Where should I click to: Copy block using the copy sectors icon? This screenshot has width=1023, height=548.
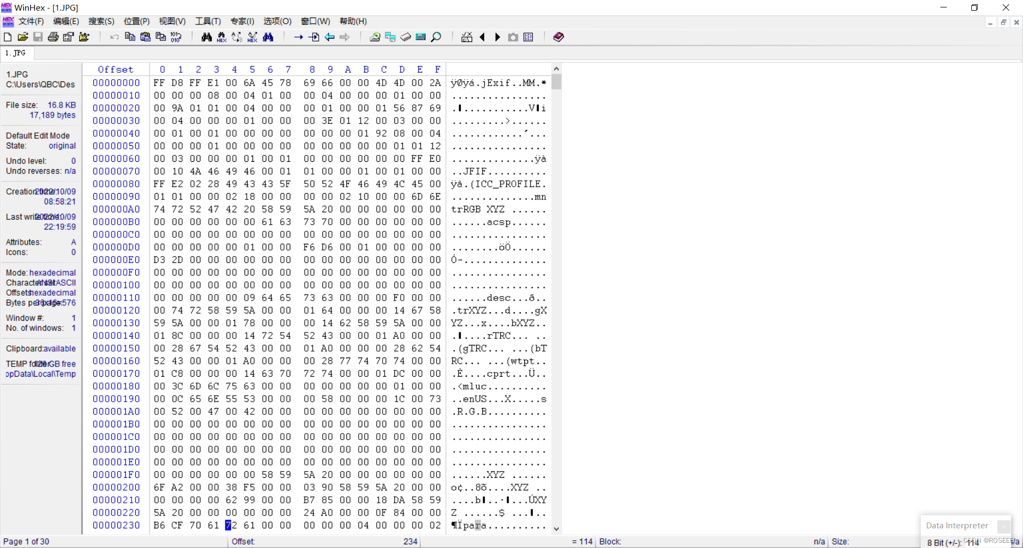[x=130, y=37]
